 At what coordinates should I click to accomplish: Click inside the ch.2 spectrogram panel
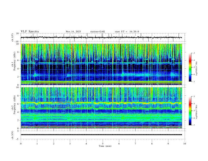[101, 108]
